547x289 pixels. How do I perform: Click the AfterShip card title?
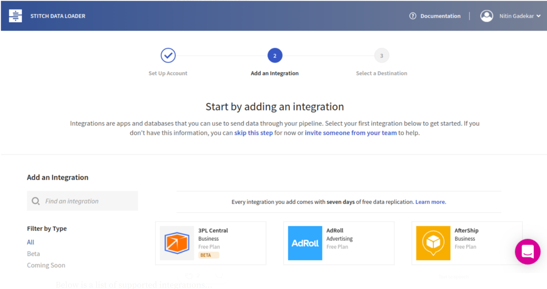[466, 230]
